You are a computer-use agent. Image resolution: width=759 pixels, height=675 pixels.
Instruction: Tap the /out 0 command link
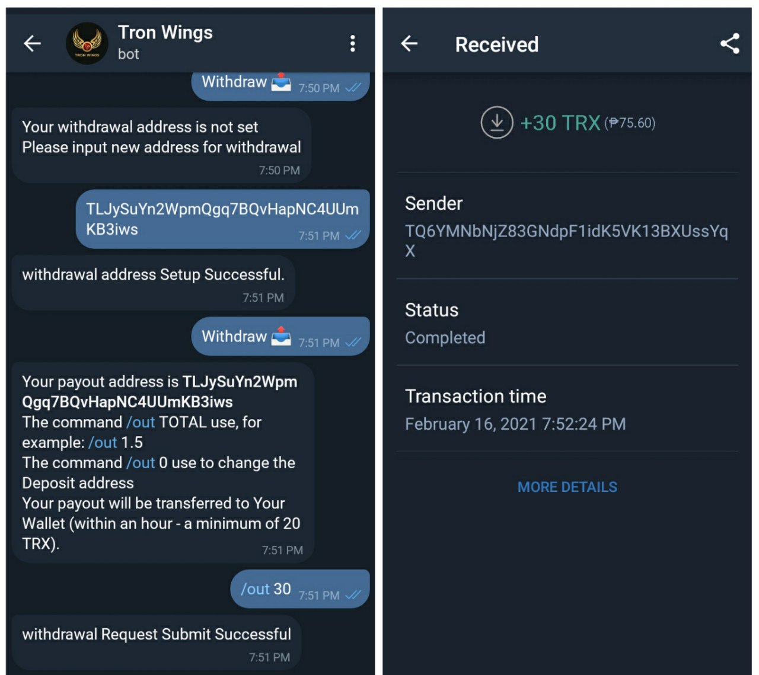click(x=141, y=463)
